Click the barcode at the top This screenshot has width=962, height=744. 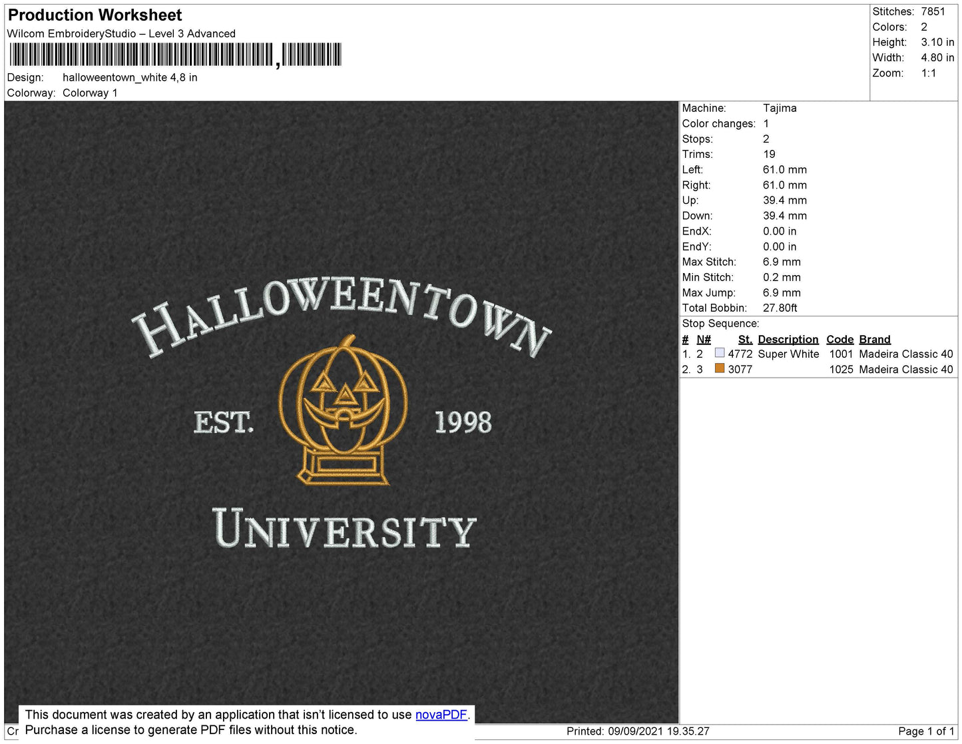point(176,55)
